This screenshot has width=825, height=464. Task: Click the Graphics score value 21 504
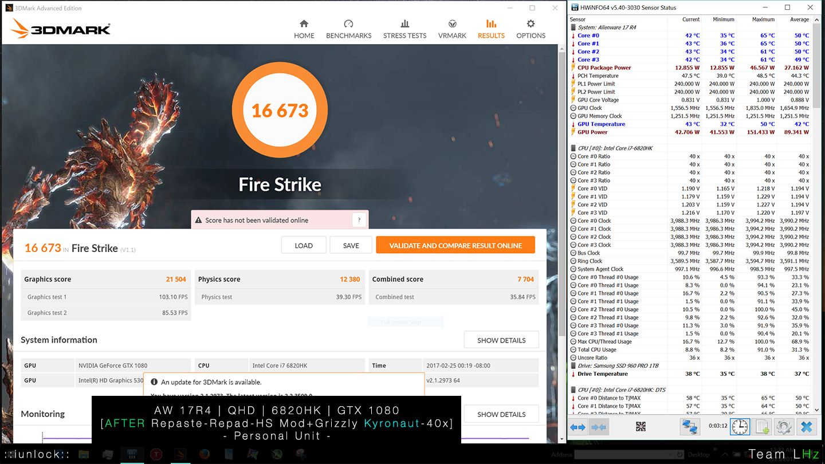(x=176, y=279)
